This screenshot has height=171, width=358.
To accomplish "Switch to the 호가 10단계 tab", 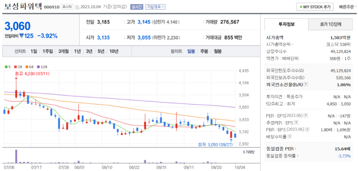I will pyautogui.click(x=330, y=24).
